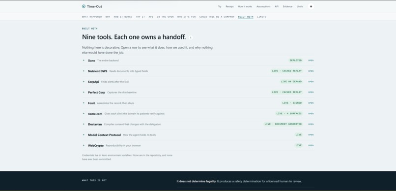Select the IN THE OPEN section tab

tap(165, 17)
